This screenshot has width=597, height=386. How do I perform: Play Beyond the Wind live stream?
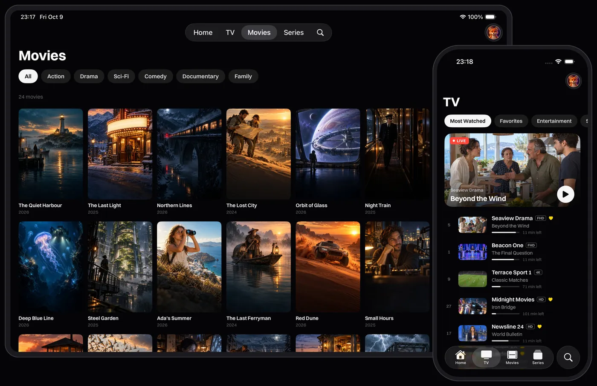tap(565, 194)
